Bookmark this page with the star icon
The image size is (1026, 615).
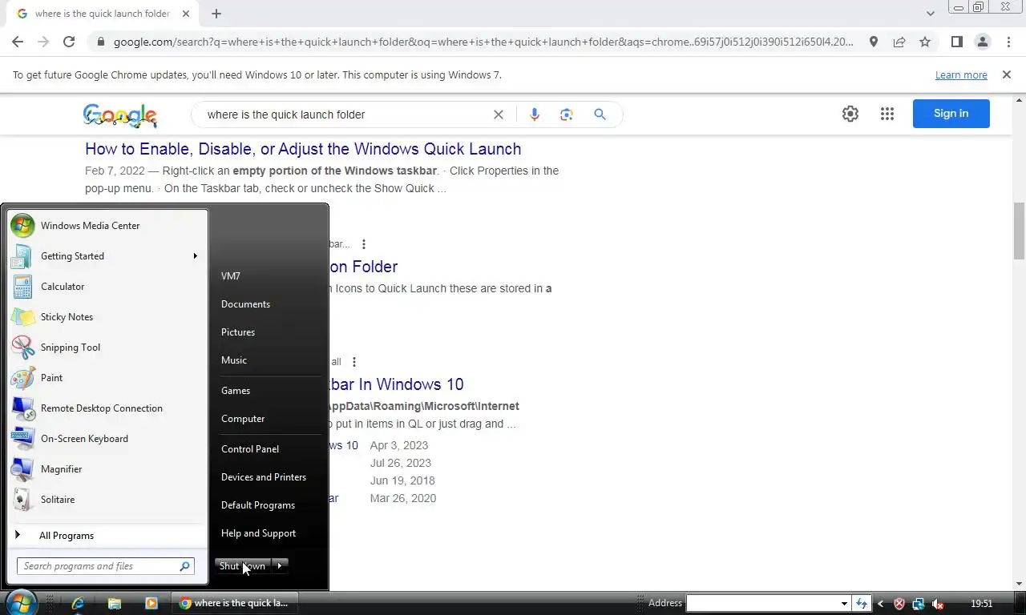click(x=925, y=42)
